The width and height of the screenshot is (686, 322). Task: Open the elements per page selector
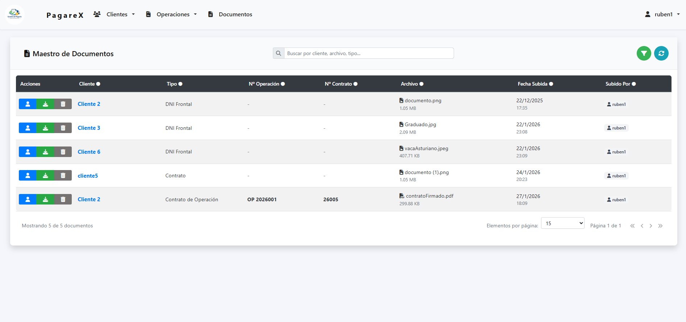coord(562,223)
